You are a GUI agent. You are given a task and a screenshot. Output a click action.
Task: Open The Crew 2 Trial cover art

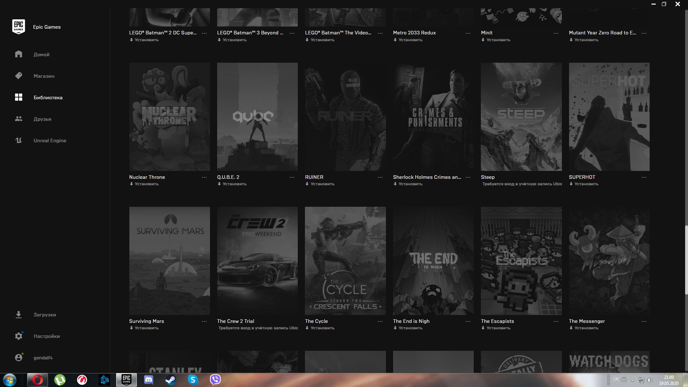(x=257, y=261)
